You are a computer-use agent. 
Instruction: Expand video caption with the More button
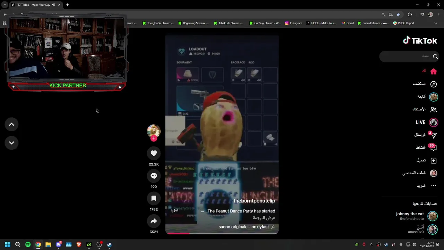tap(174, 210)
